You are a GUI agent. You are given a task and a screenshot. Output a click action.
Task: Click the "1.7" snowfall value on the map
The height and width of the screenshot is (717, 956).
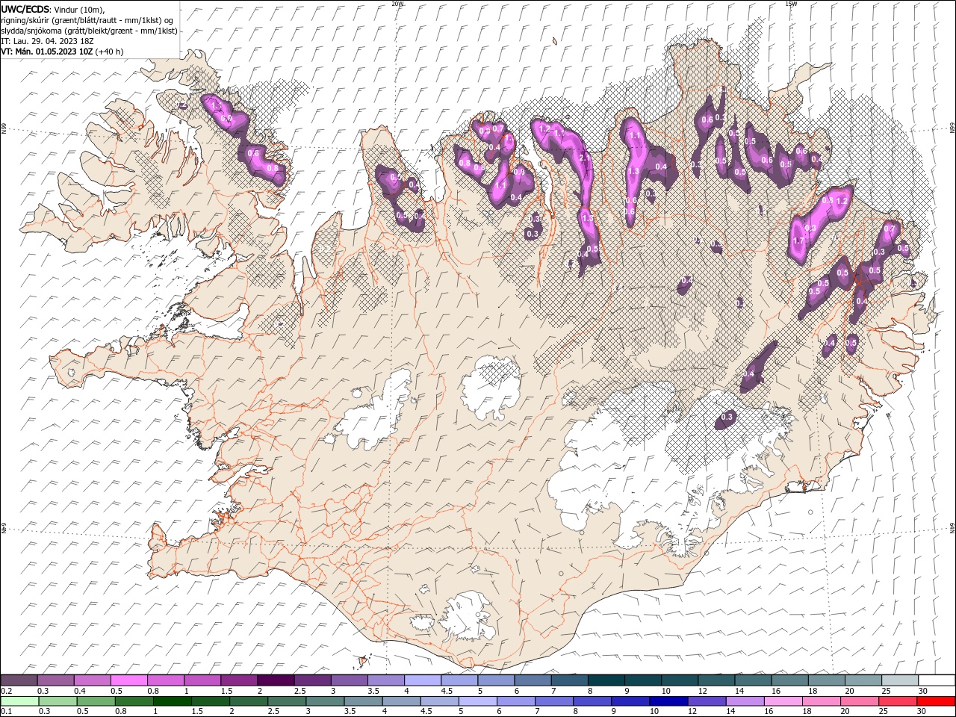tap(798, 240)
